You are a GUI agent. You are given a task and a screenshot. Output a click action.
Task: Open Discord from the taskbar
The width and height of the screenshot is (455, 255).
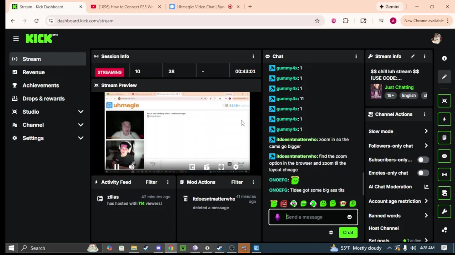(159, 248)
